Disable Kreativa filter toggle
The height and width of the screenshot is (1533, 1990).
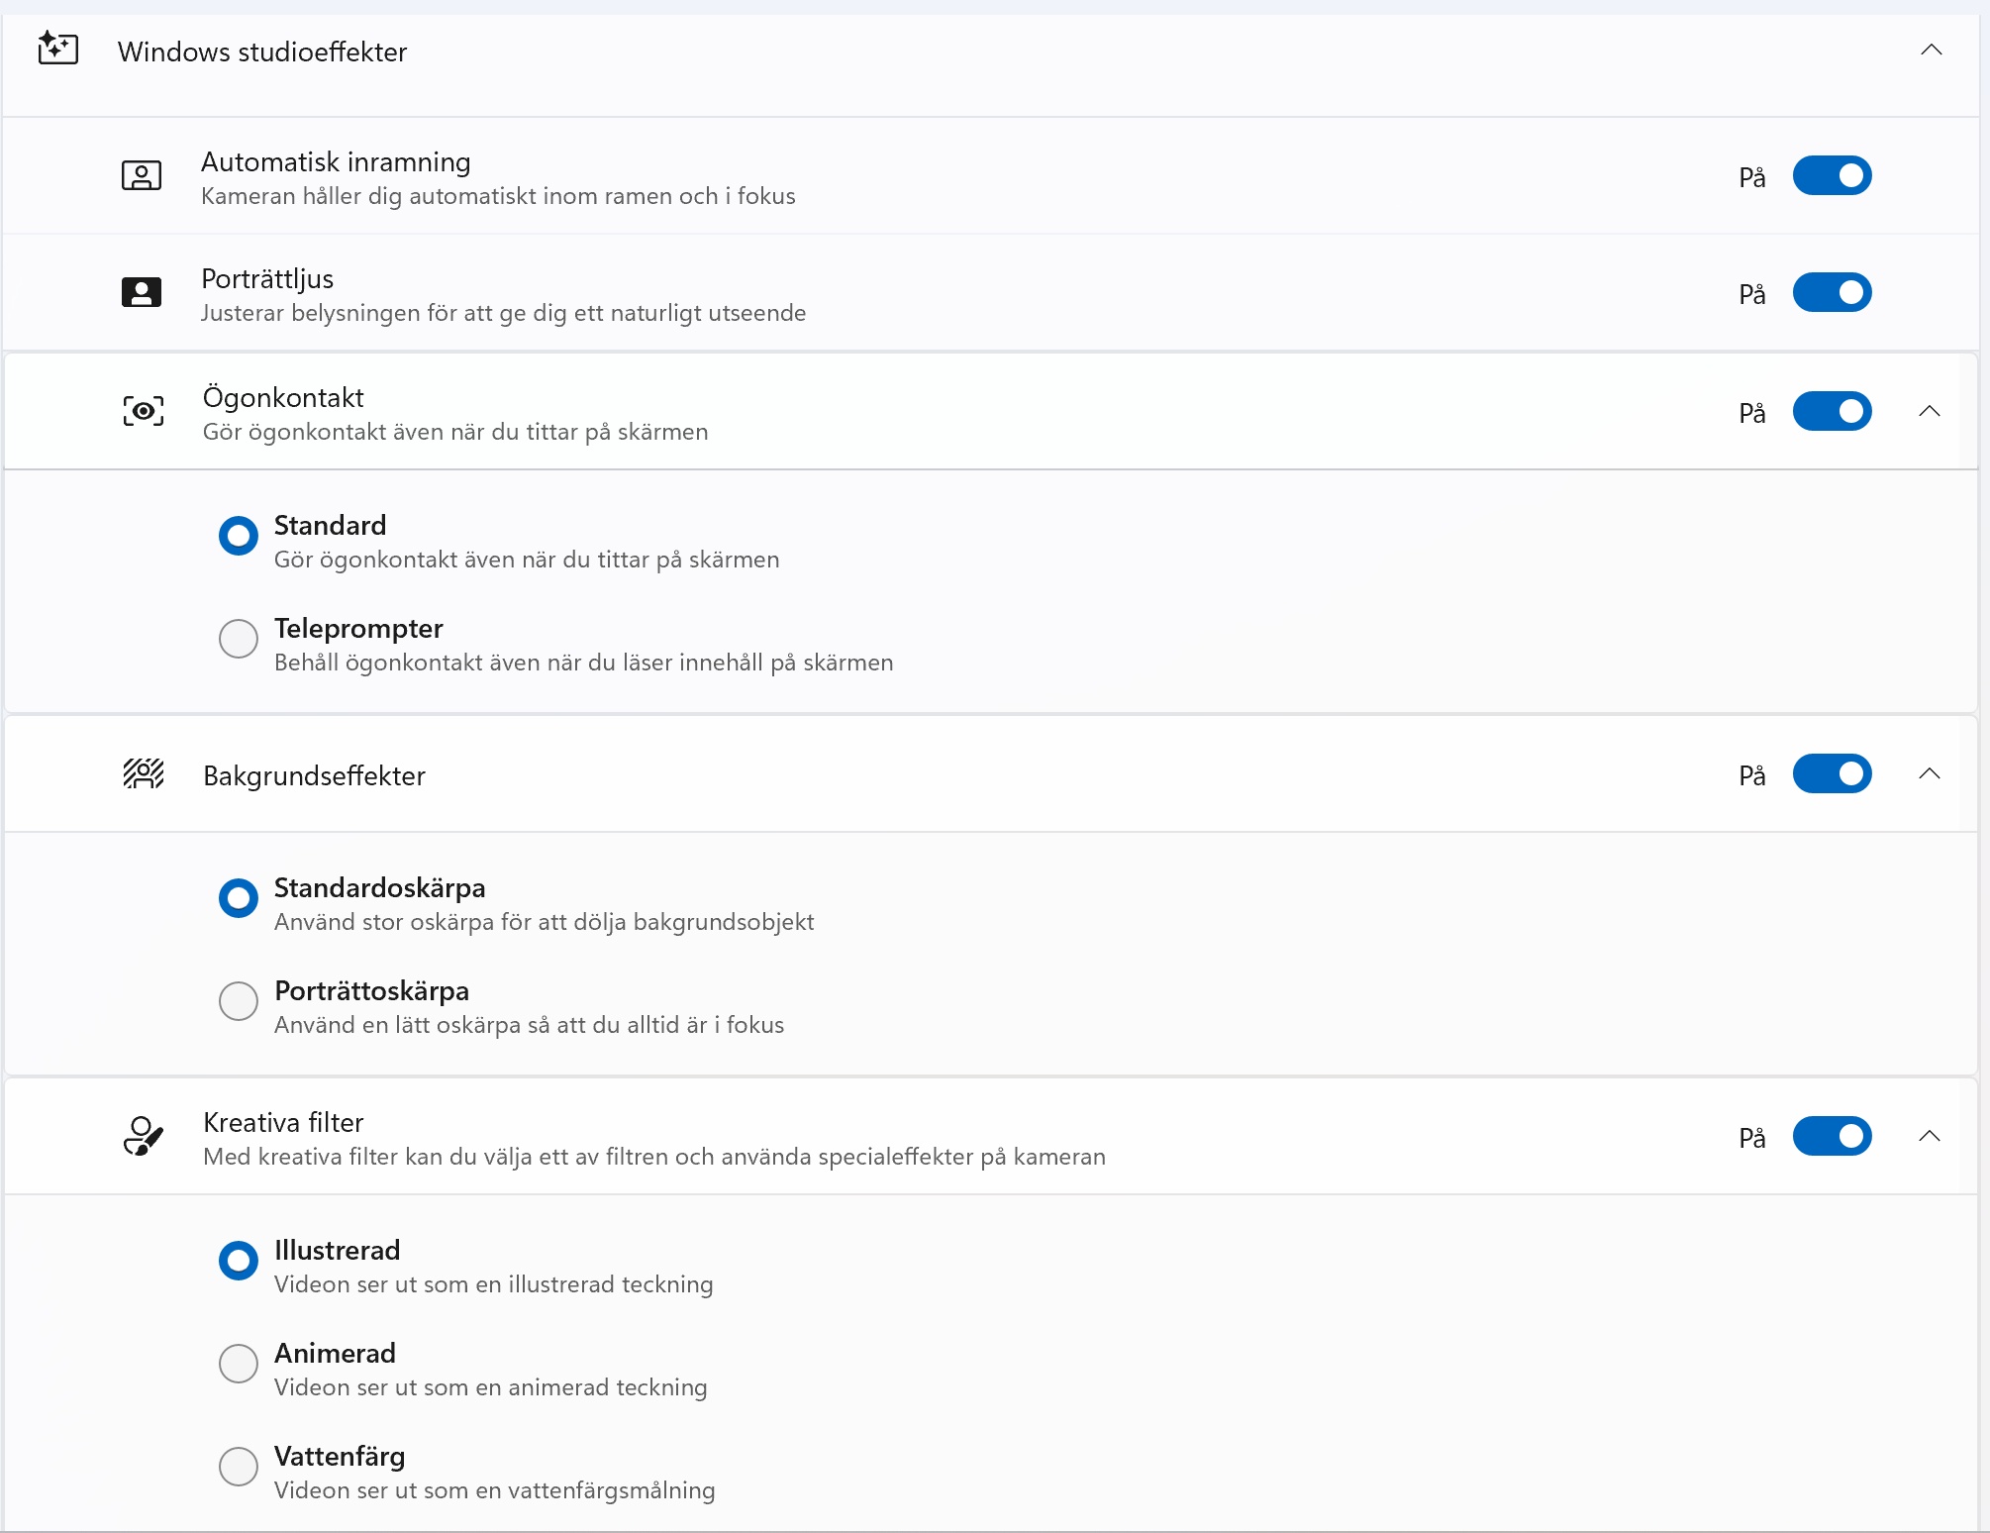pyautogui.click(x=1832, y=1136)
